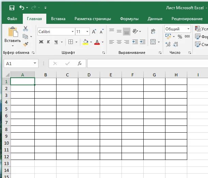Apply accounting currency format icon

pyautogui.click(x=168, y=36)
